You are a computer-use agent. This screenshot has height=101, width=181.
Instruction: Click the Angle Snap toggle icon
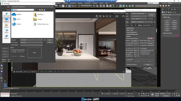click(70, 6)
